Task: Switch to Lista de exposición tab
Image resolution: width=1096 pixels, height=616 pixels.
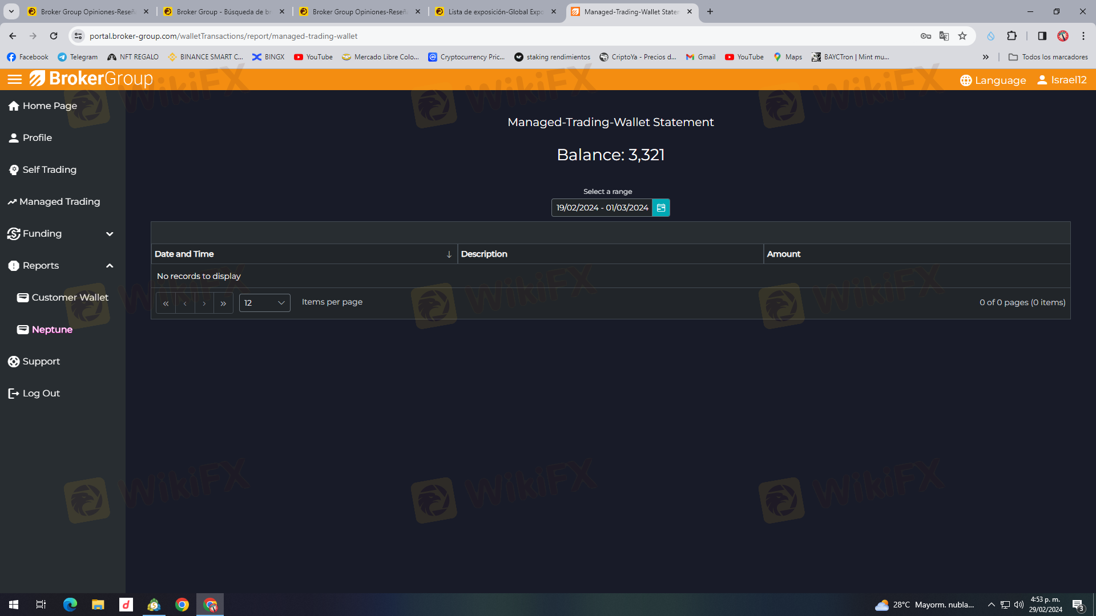Action: pyautogui.click(x=495, y=11)
